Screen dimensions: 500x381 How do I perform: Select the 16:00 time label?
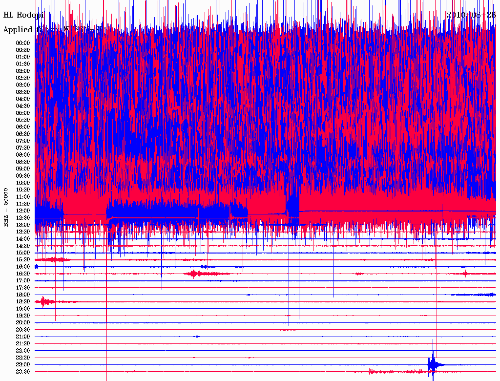[x=23, y=267]
